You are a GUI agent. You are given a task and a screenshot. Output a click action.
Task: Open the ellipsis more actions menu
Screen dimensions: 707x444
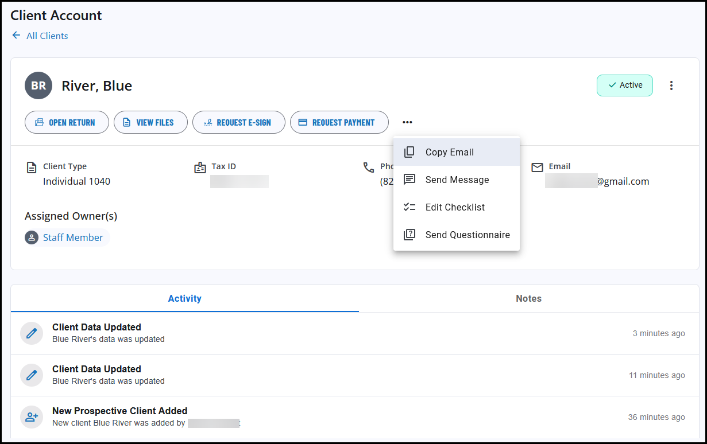pyautogui.click(x=407, y=122)
